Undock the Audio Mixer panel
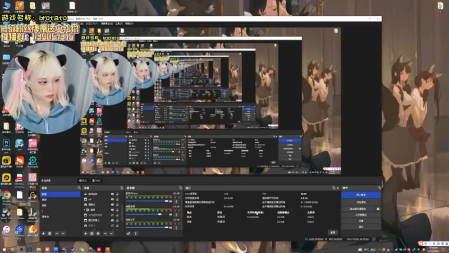This screenshot has height=253, width=449. click(180, 188)
